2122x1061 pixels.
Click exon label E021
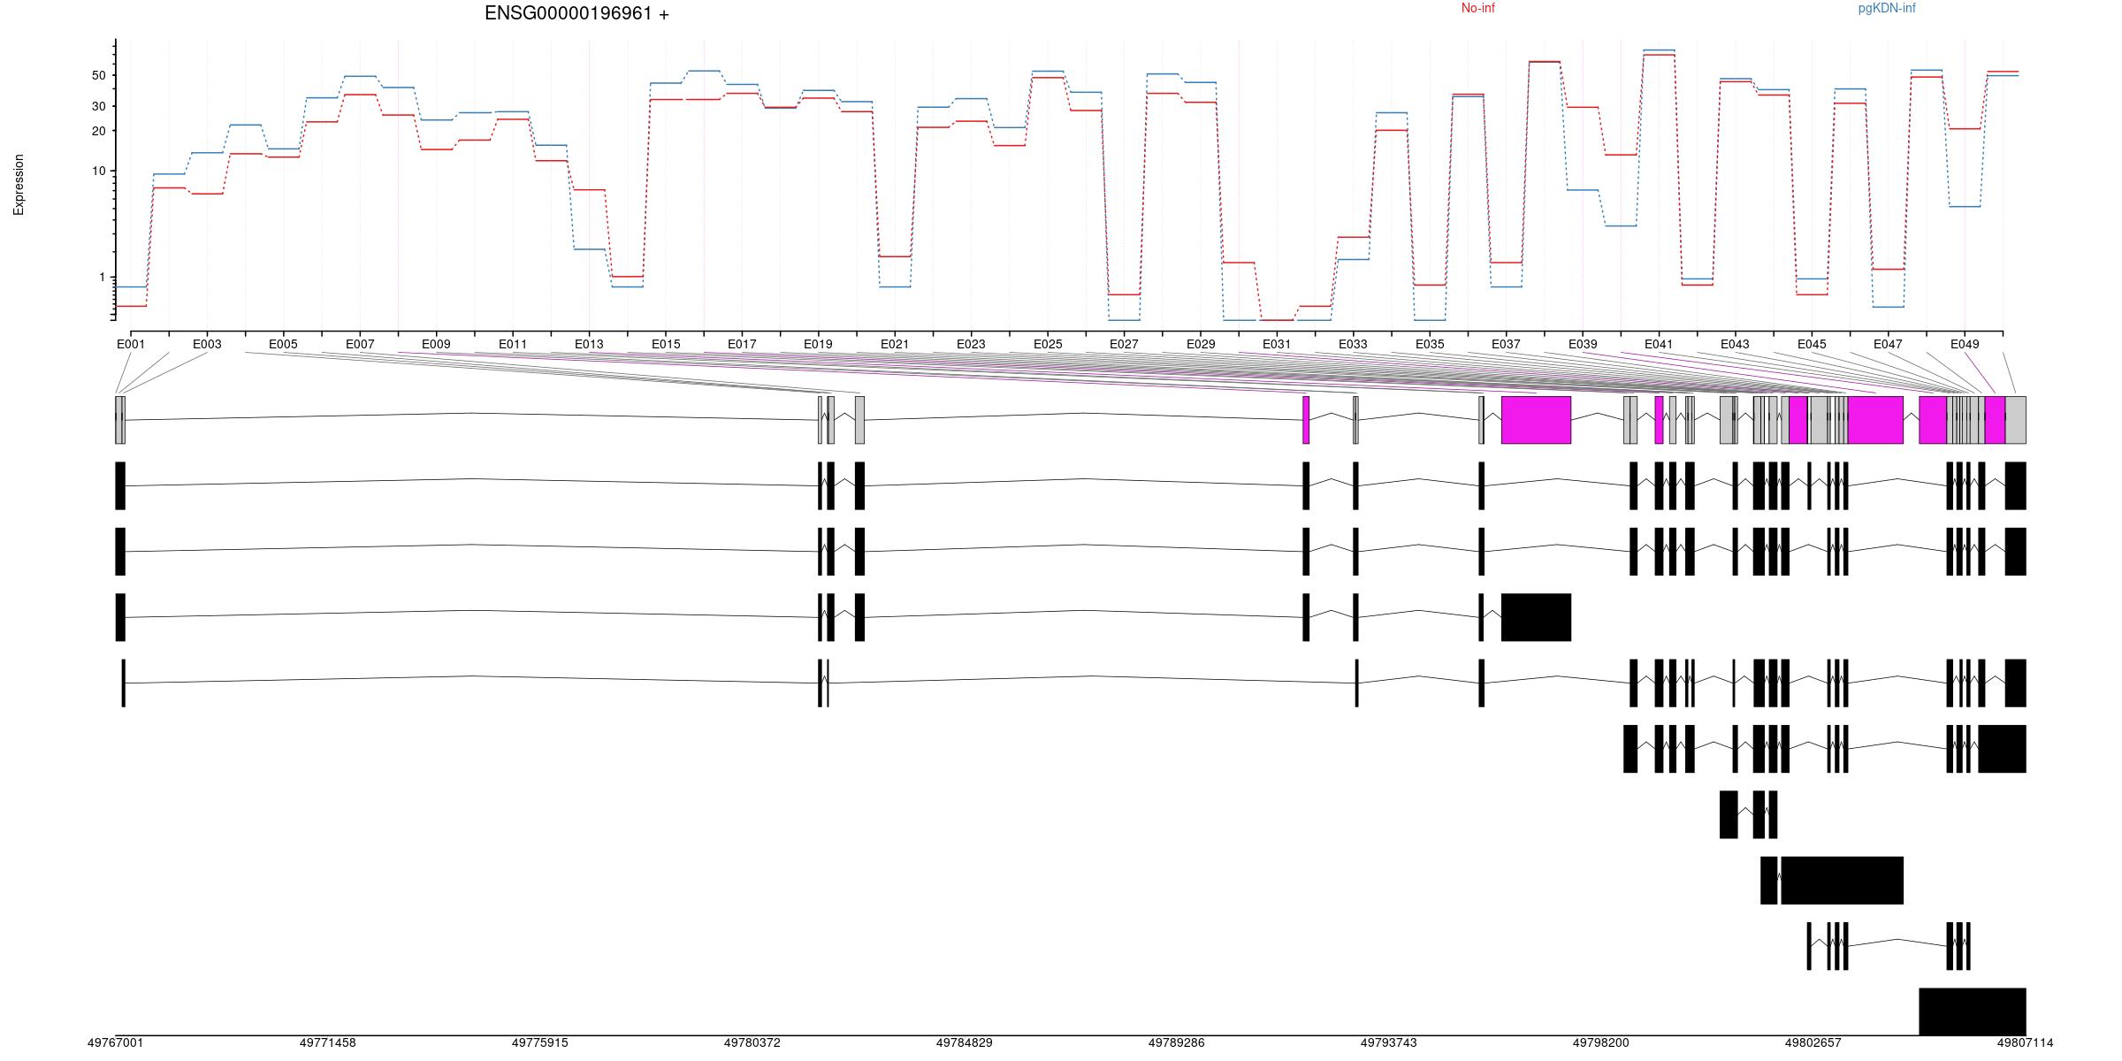pyautogui.click(x=895, y=344)
